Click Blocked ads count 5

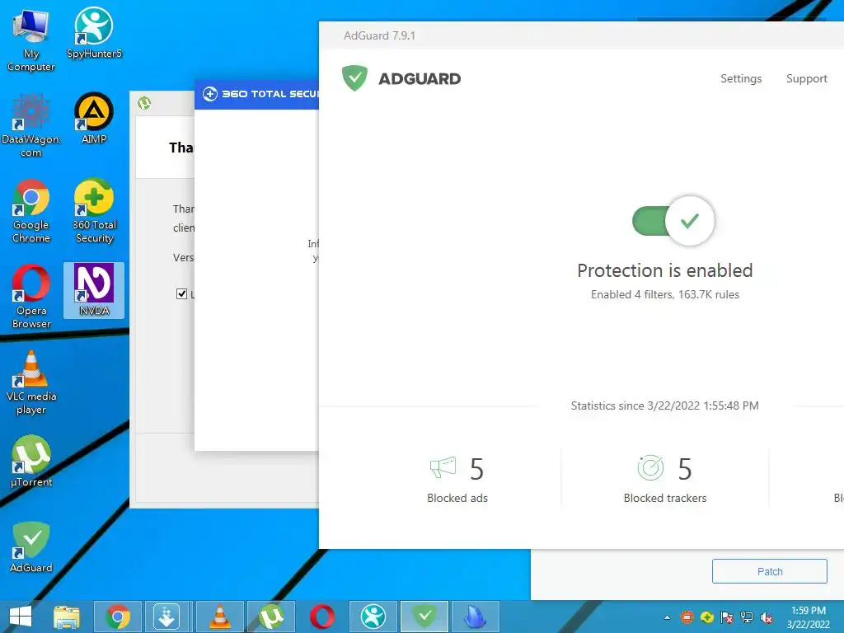tap(476, 469)
